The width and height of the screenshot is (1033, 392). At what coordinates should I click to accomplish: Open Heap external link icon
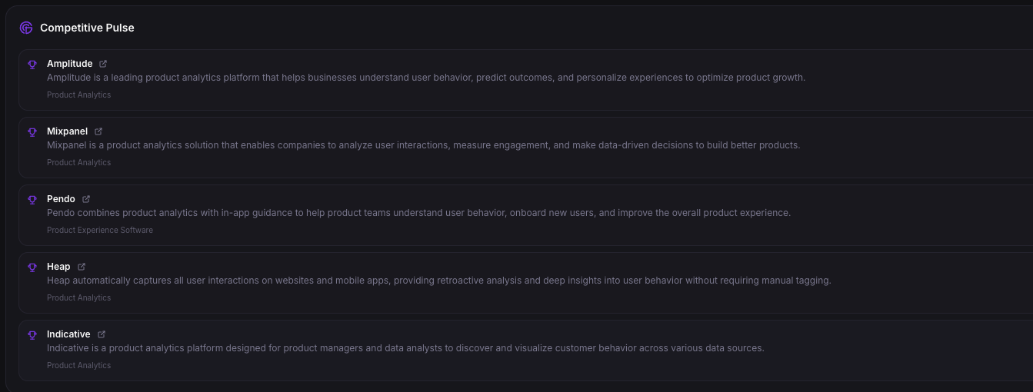[x=82, y=267]
